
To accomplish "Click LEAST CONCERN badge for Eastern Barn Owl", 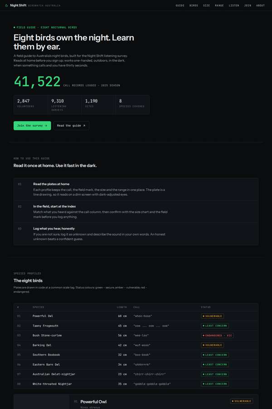I will [x=215, y=364].
